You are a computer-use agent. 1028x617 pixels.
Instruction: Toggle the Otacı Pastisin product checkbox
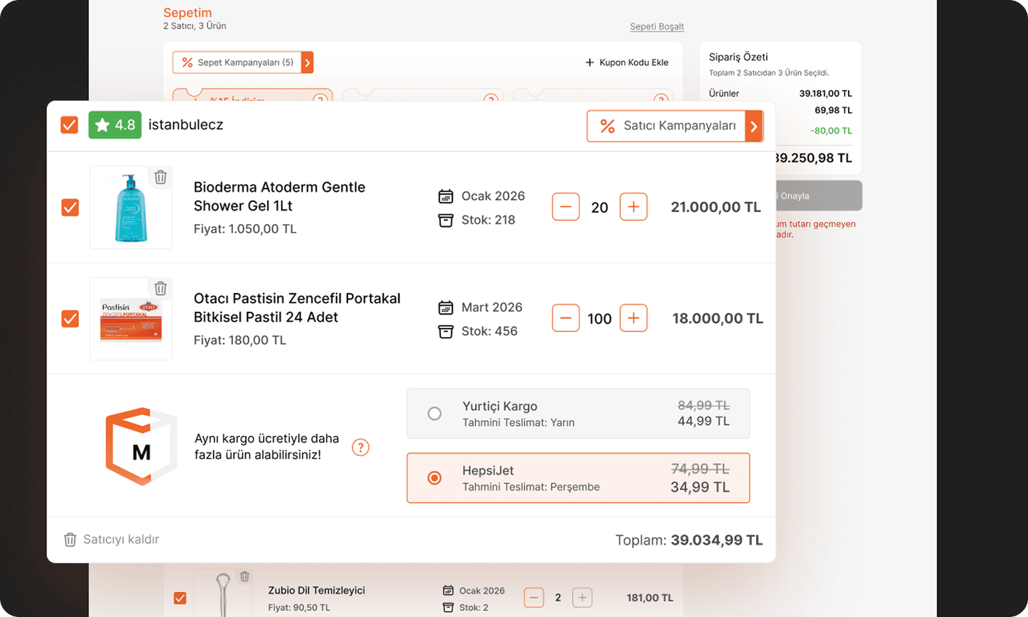click(70, 319)
